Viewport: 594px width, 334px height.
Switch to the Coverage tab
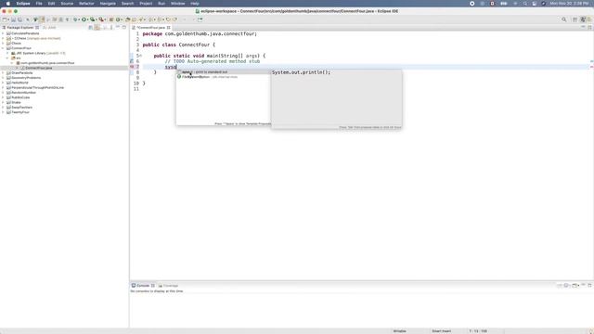[168, 286]
